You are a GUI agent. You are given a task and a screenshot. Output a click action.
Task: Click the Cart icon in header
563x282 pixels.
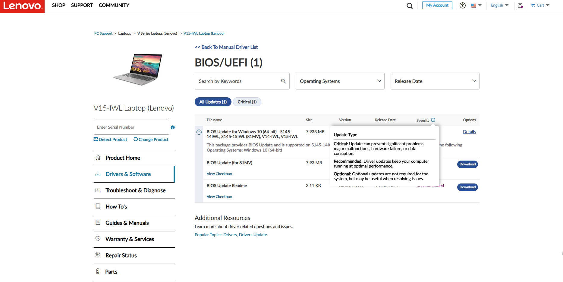click(533, 5)
